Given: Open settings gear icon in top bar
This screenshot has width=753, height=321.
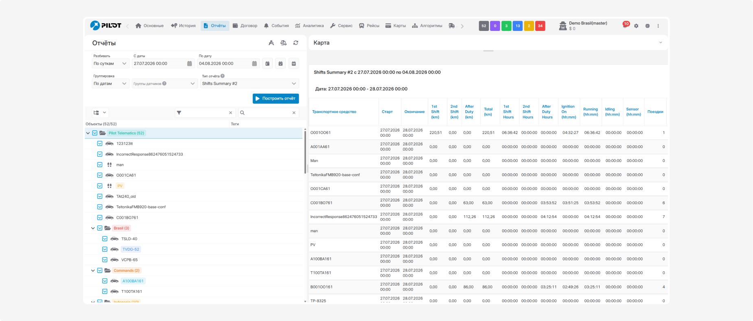Looking at the screenshot, I should 636,26.
